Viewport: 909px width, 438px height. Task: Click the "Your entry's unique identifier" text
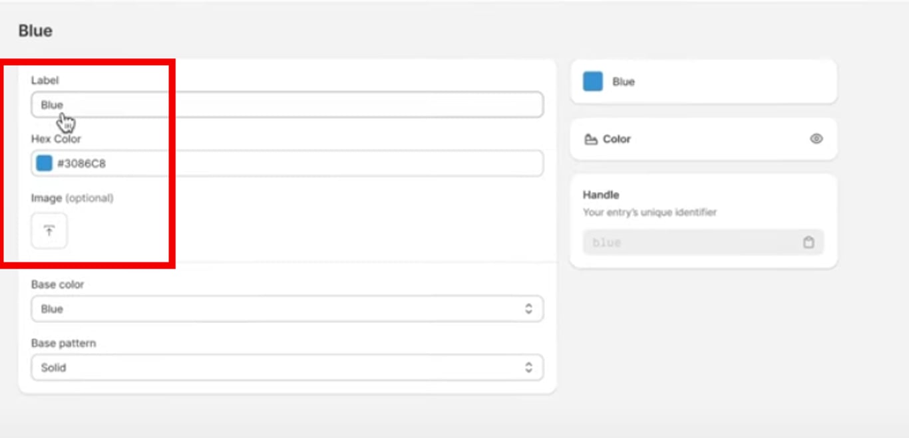pyautogui.click(x=649, y=213)
